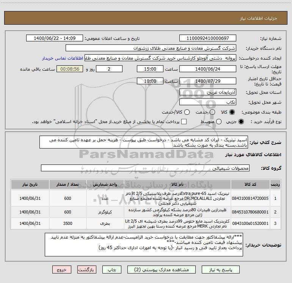Click the هیدرازین هیدرات item name

tap(177, 212)
